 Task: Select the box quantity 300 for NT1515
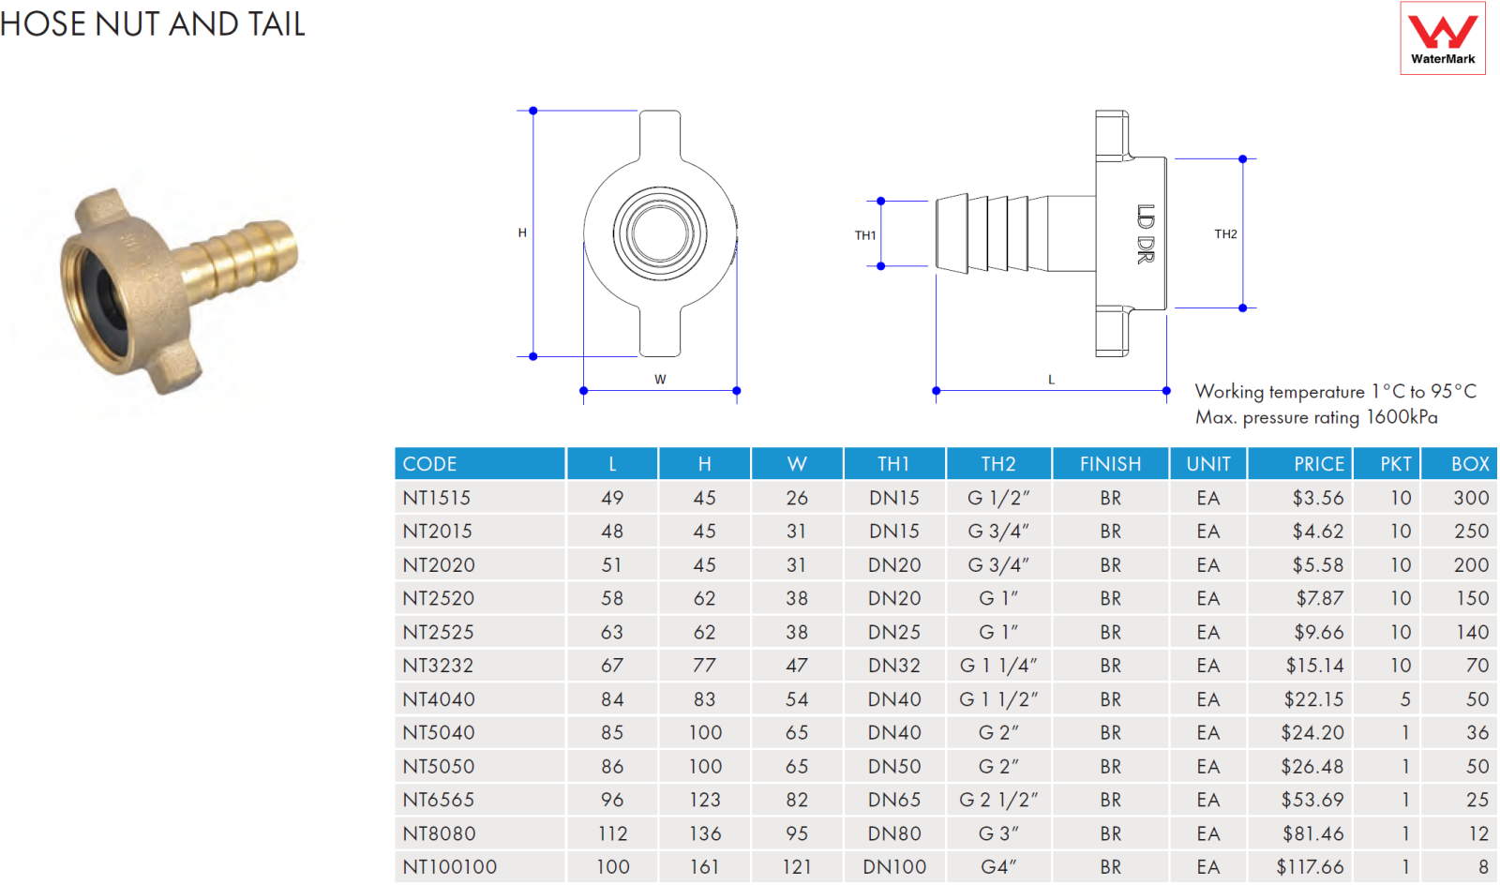[1471, 498]
